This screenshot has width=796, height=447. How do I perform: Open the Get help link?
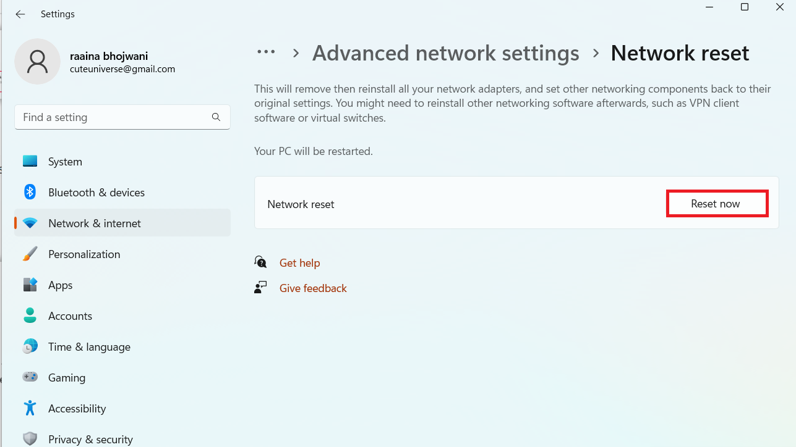pos(299,263)
